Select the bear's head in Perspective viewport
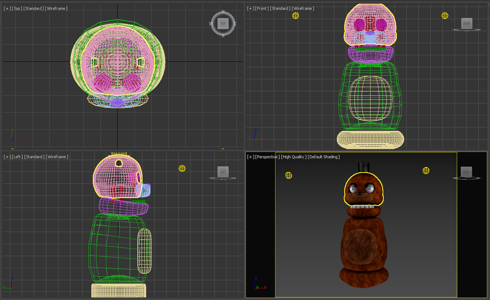490x300 pixels. tap(364, 189)
